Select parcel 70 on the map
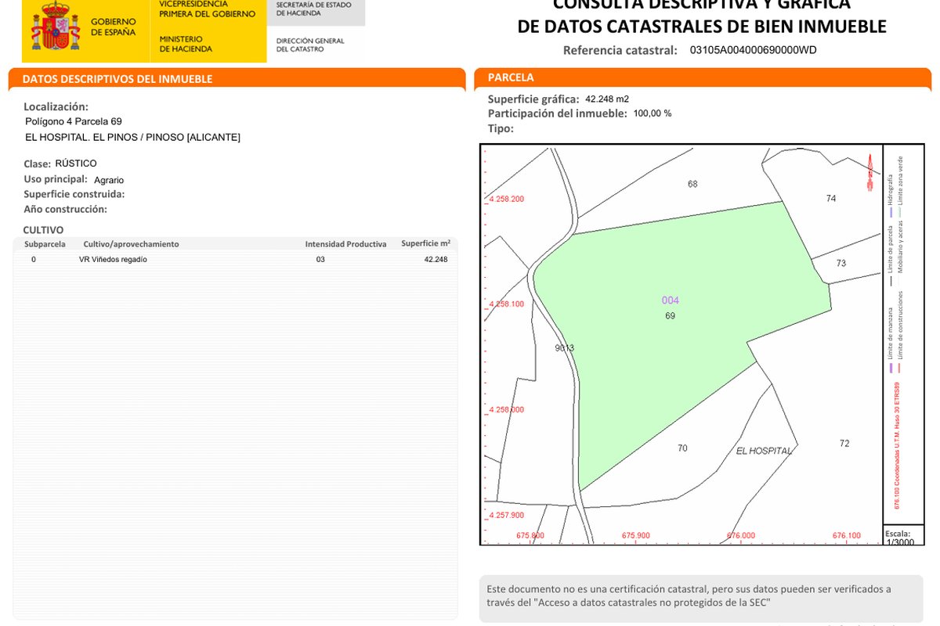Viewport: 940px width, 626px height. 682,448
